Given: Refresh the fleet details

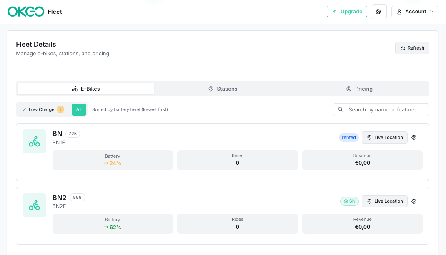Looking at the screenshot, I should pos(412,48).
